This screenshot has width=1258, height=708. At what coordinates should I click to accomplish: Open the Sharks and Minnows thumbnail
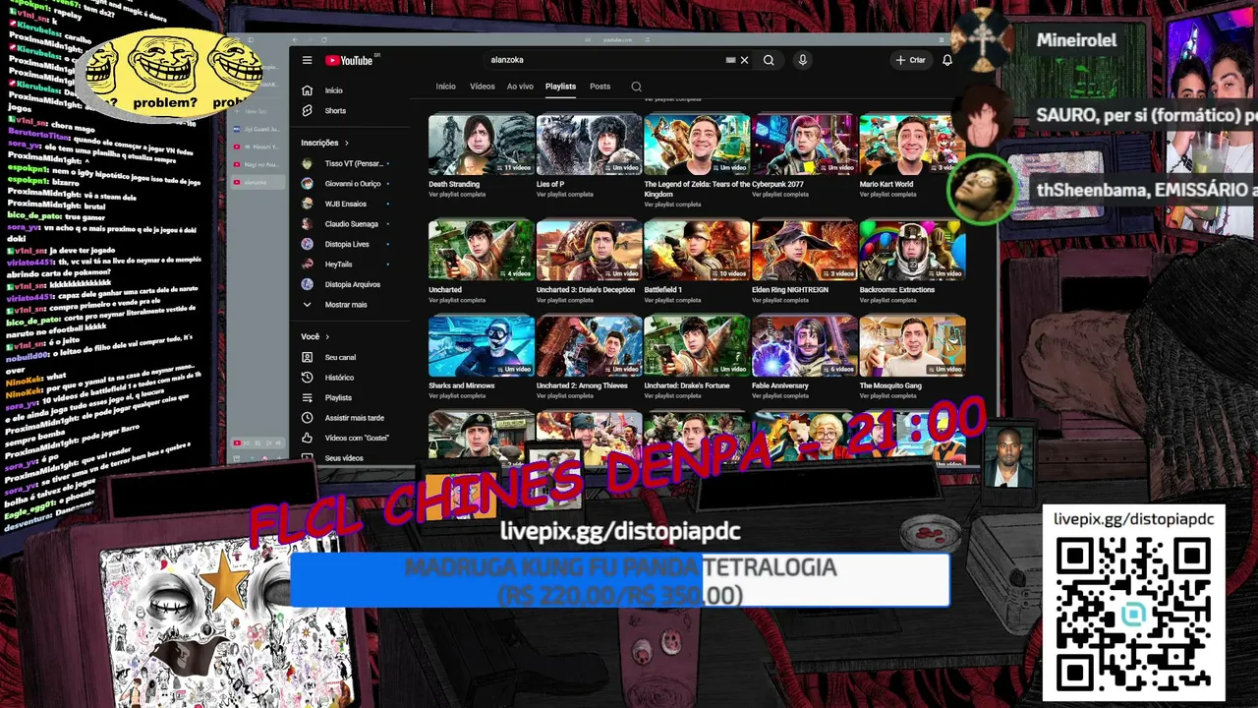tap(482, 346)
